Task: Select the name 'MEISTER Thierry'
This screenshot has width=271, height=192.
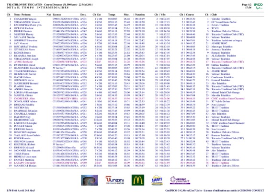Action: click(x=23, y=34)
